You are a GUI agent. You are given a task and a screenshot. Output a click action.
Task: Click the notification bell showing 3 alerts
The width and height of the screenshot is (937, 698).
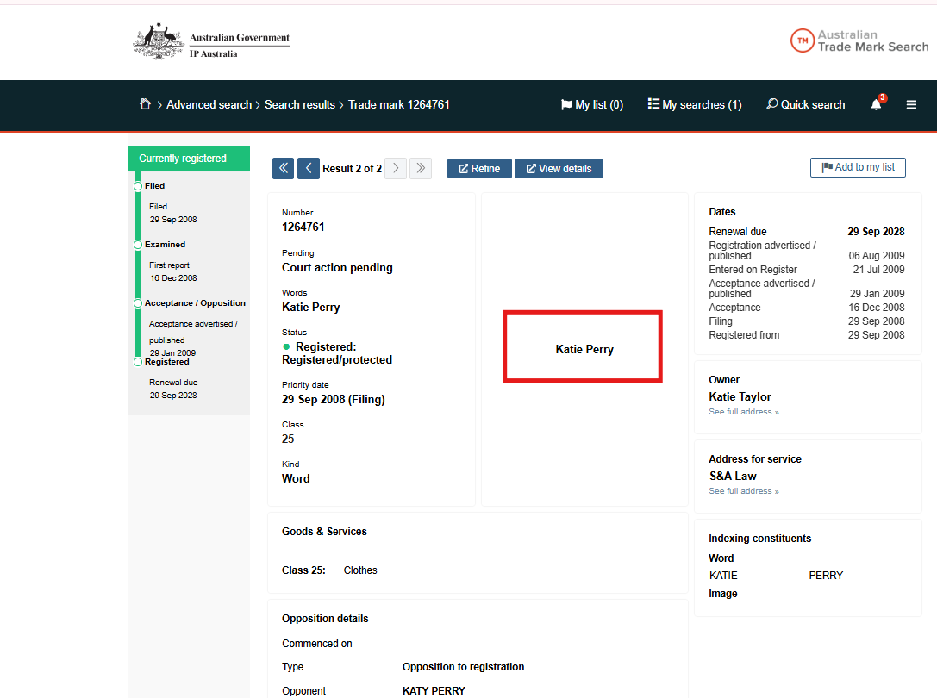pyautogui.click(x=876, y=104)
